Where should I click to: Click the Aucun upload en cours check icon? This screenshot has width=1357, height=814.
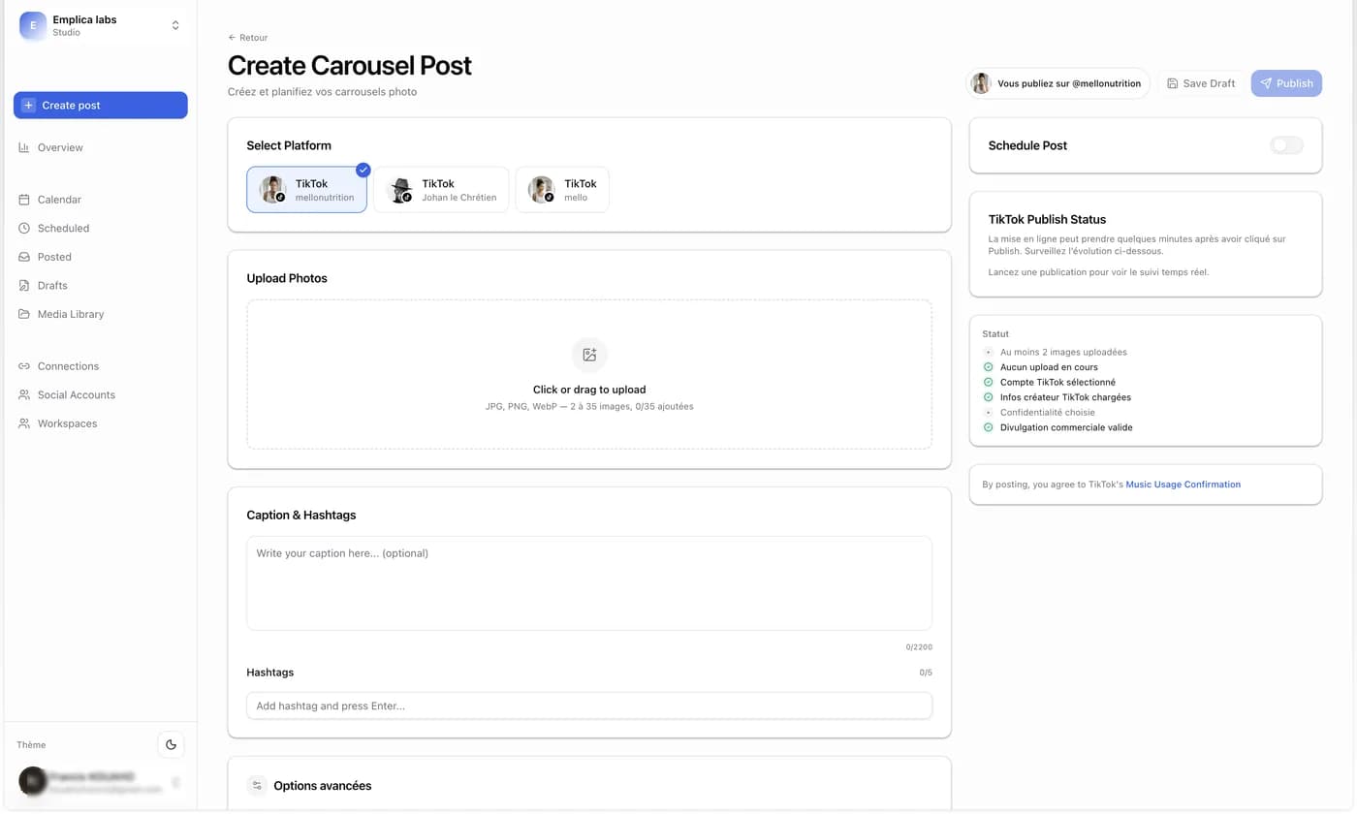988,367
